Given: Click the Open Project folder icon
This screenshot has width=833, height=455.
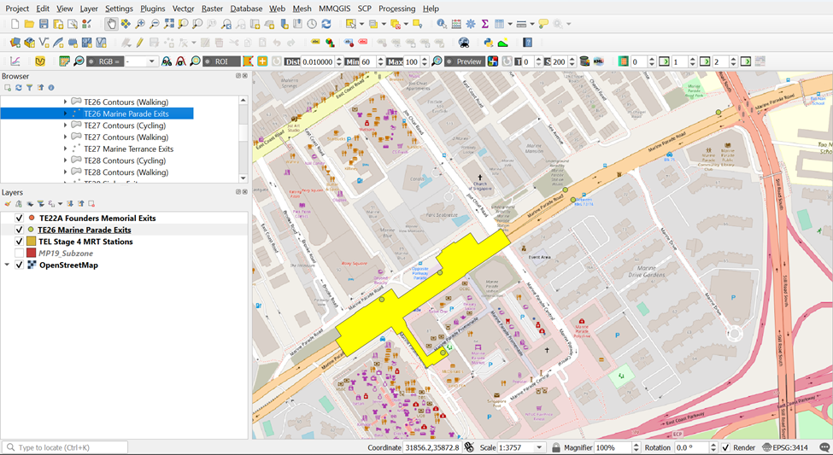Looking at the screenshot, I should click(29, 24).
